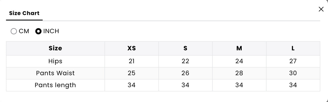Close the size chart dialog
The height and width of the screenshot is (102, 328).
pos(321,9)
